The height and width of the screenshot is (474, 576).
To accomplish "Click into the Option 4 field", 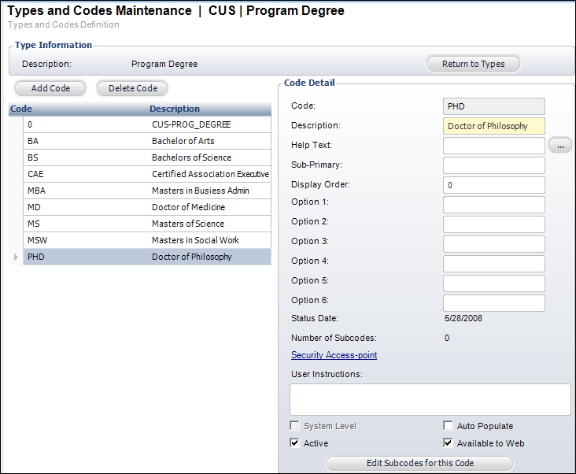I will coord(493,264).
